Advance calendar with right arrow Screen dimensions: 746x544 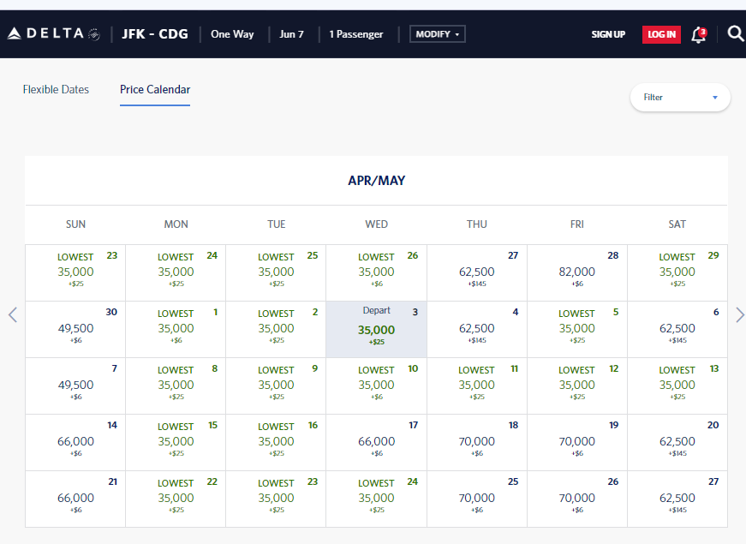pos(739,314)
